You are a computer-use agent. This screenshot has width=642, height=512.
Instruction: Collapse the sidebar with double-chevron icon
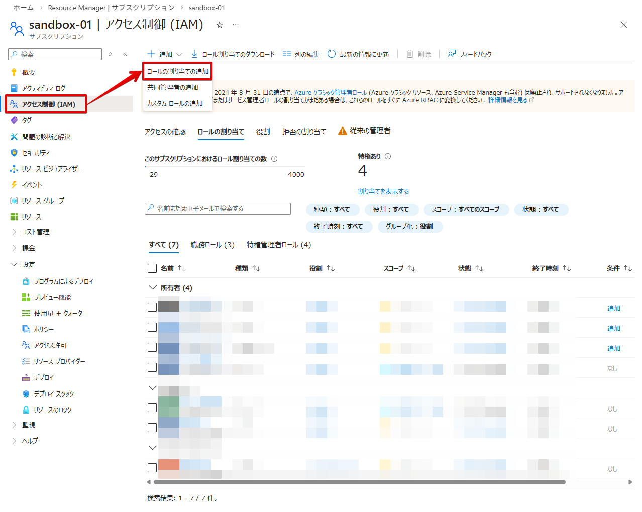click(125, 54)
